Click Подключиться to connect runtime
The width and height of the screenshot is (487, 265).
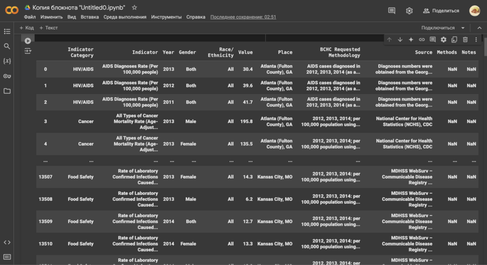pos(438,28)
